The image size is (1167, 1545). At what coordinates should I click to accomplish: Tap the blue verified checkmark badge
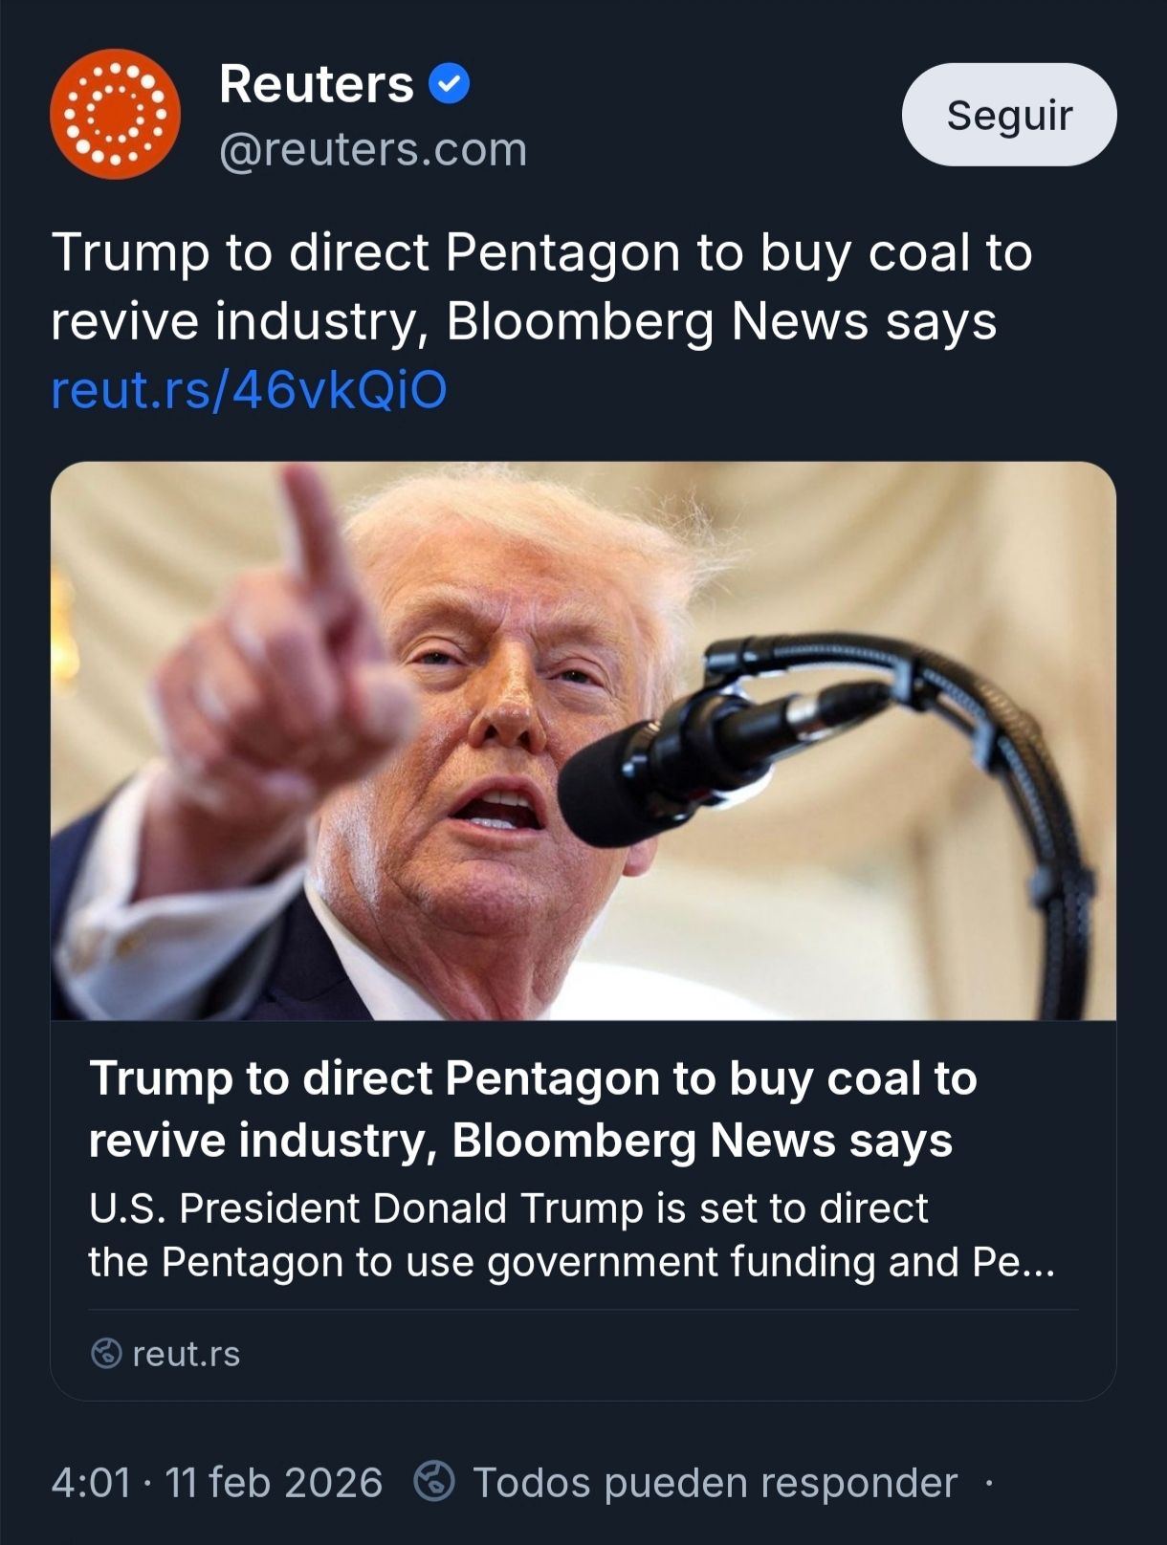tap(449, 84)
